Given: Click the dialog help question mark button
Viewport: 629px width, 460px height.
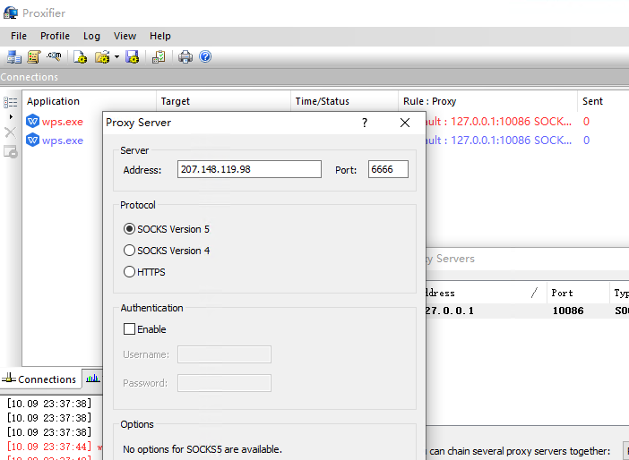Looking at the screenshot, I should pos(364,123).
